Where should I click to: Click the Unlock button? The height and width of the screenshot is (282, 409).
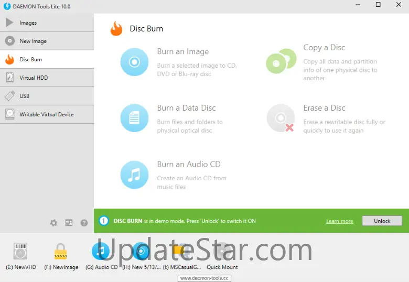382,221
